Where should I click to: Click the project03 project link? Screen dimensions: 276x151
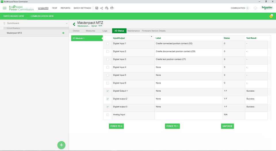coord(43,8)
